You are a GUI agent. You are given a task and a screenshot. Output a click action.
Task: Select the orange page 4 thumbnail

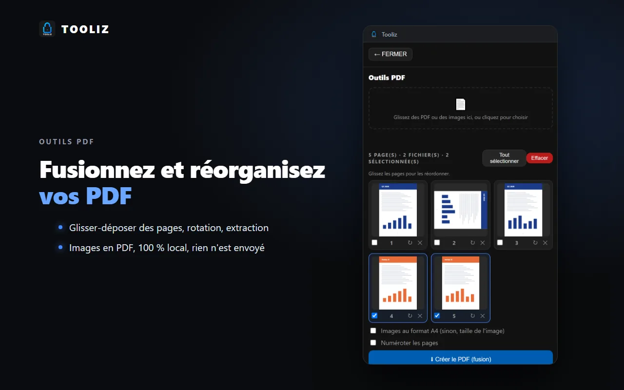pos(398,283)
